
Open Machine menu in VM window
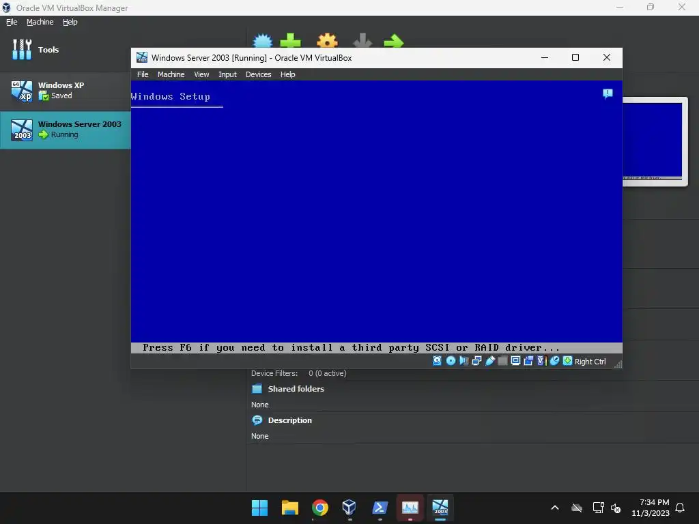point(171,74)
